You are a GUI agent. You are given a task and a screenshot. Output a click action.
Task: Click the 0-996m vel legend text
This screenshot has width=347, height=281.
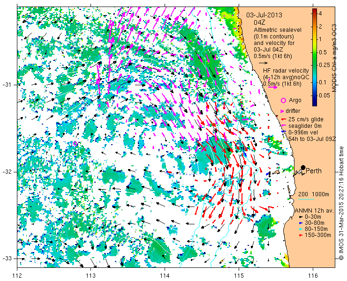pyautogui.click(x=303, y=132)
